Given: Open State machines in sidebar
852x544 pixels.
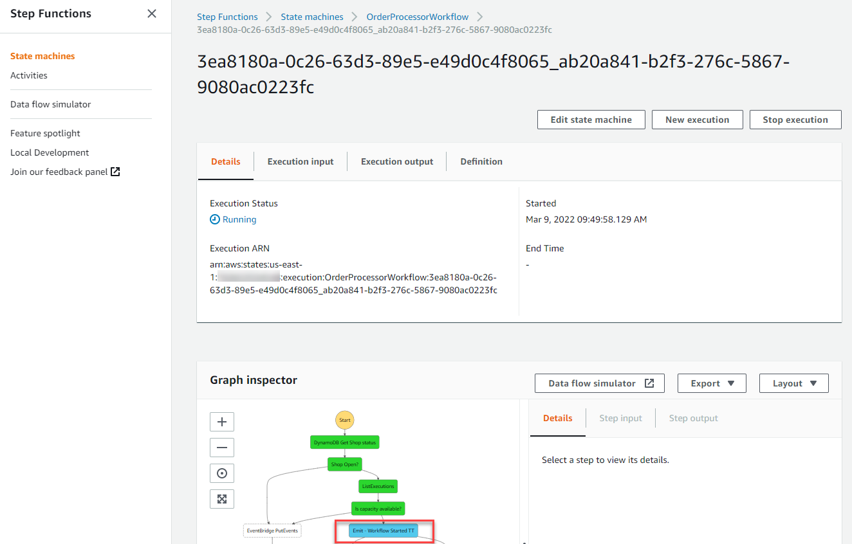Looking at the screenshot, I should [42, 56].
